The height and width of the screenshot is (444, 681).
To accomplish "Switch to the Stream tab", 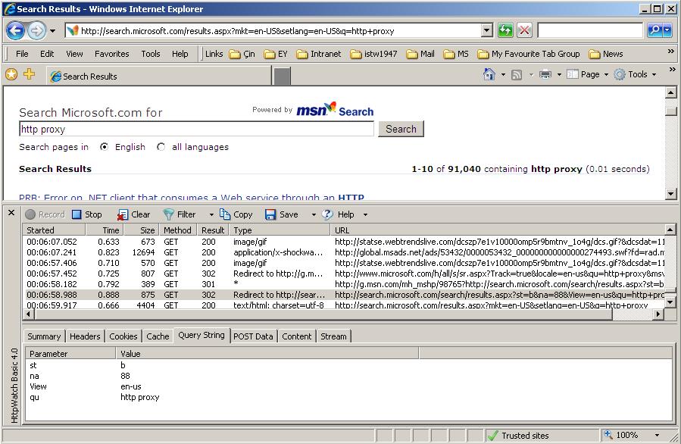I will tap(333, 336).
